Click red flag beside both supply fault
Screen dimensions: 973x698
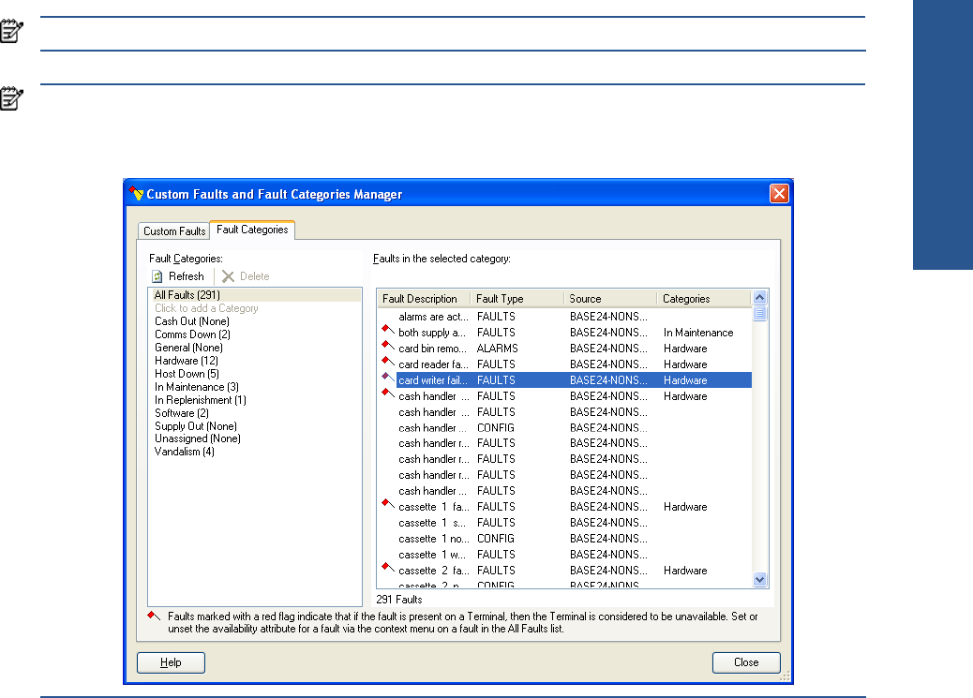[386, 331]
